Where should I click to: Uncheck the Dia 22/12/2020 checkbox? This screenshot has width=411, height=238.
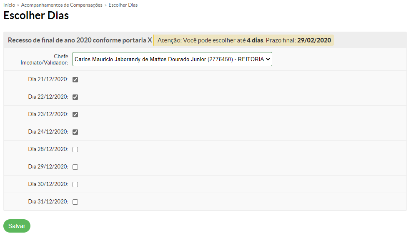[75, 97]
